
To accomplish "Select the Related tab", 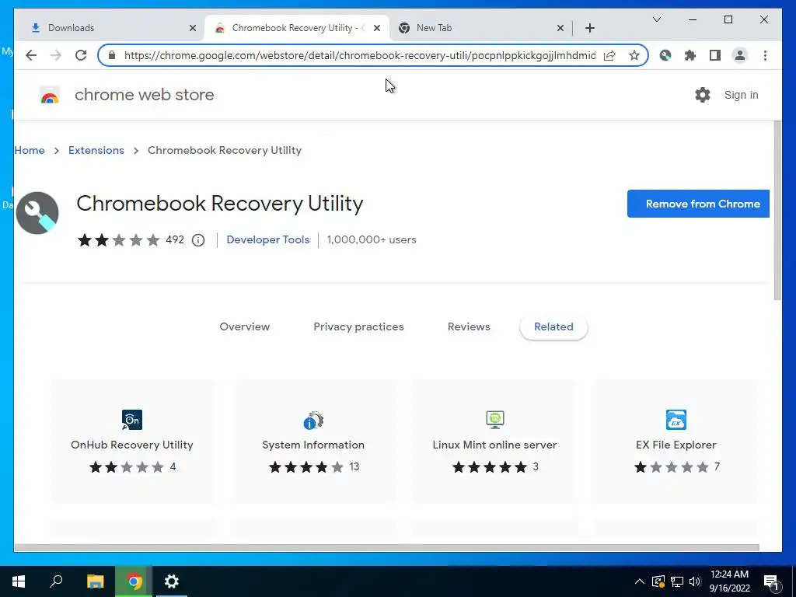I will [x=553, y=327].
